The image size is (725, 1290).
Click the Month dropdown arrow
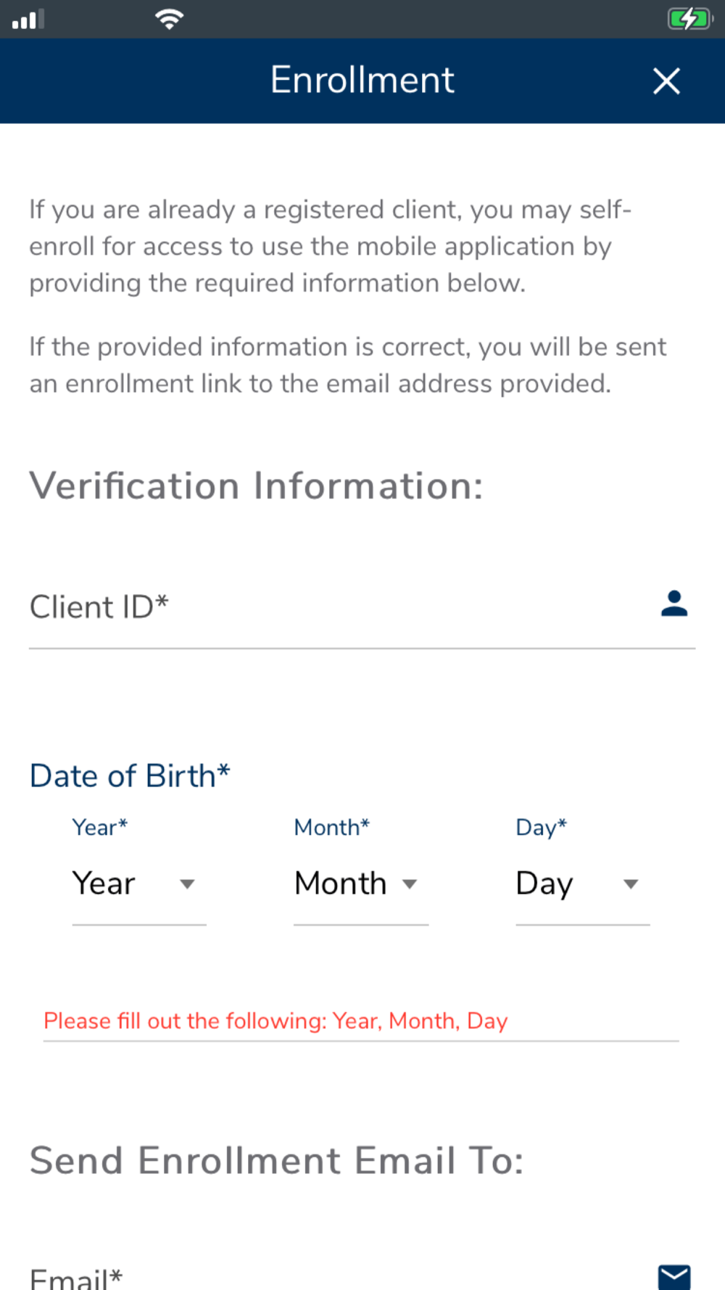(410, 884)
